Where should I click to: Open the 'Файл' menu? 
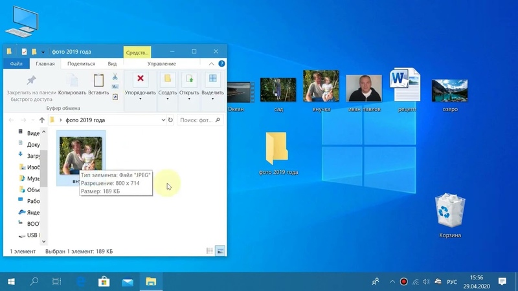click(x=16, y=64)
